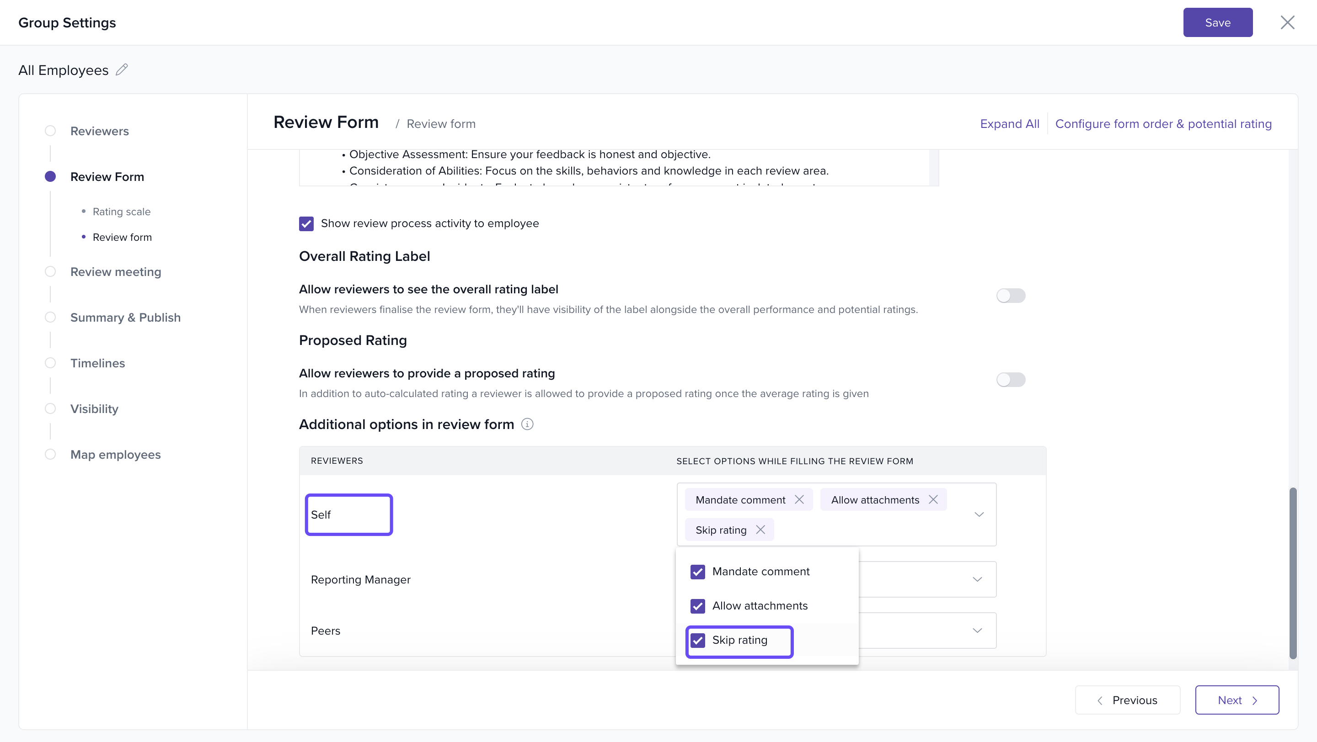The width and height of the screenshot is (1317, 742).
Task: Open the Reviewers step in sidebar
Action: point(99,131)
